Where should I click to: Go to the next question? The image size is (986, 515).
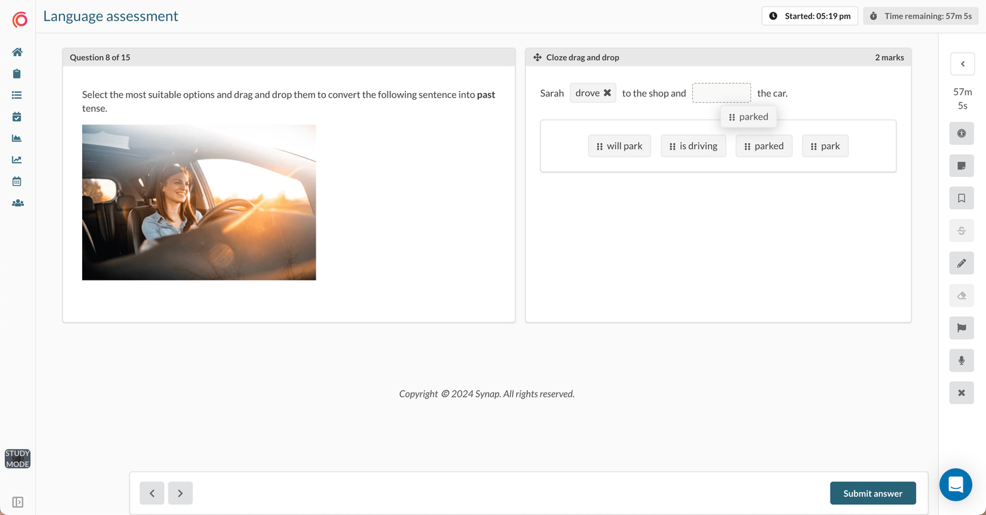[180, 493]
